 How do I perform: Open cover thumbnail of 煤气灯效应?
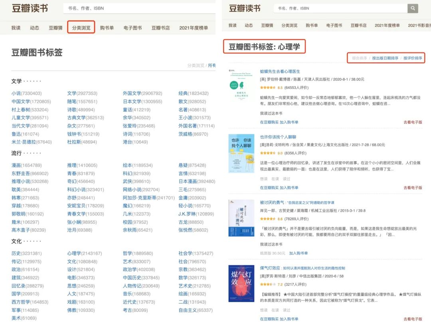[x=241, y=283]
